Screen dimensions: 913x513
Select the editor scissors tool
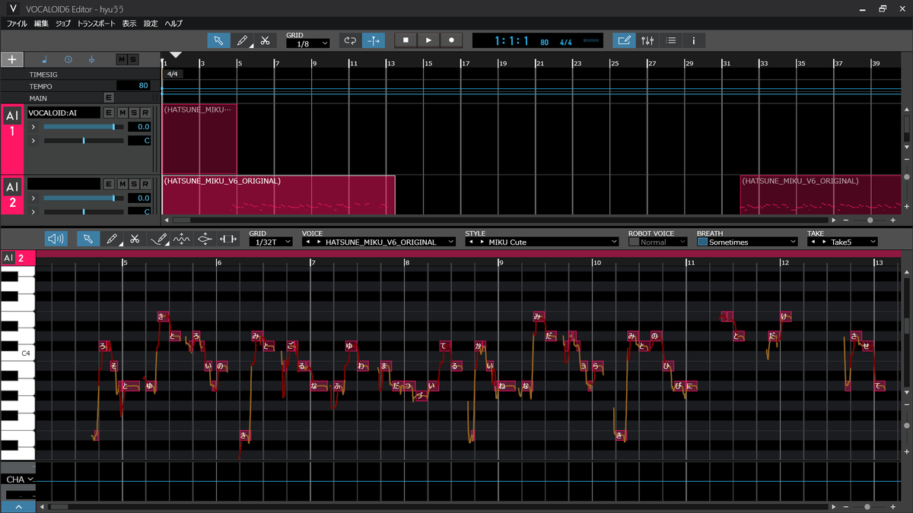click(134, 239)
